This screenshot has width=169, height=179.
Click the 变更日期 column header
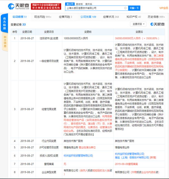pos(27,32)
